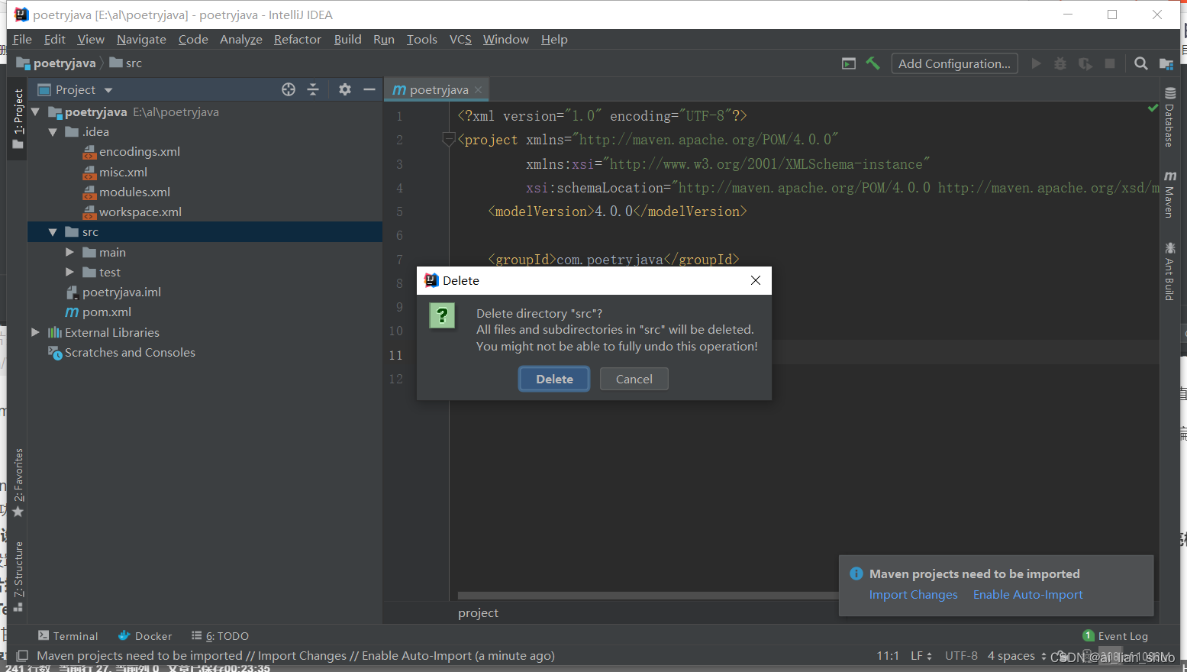This screenshot has height=672, width=1187.
Task: Collapse the poetryjava root node
Action: pos(35,112)
